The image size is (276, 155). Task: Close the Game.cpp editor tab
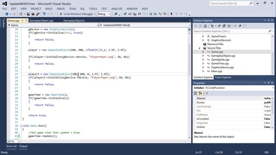tap(26, 21)
